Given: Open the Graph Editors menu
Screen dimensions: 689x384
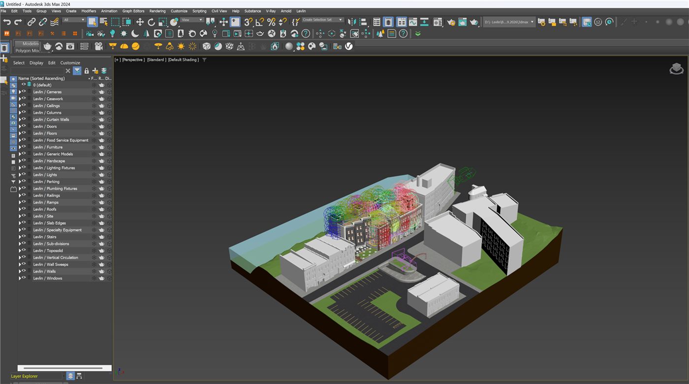Looking at the screenshot, I should pyautogui.click(x=133, y=11).
